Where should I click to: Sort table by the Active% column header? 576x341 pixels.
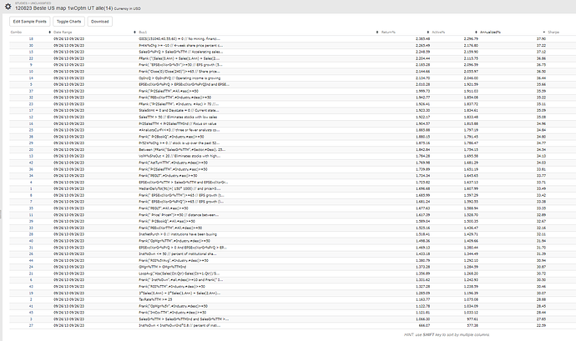coord(438,33)
